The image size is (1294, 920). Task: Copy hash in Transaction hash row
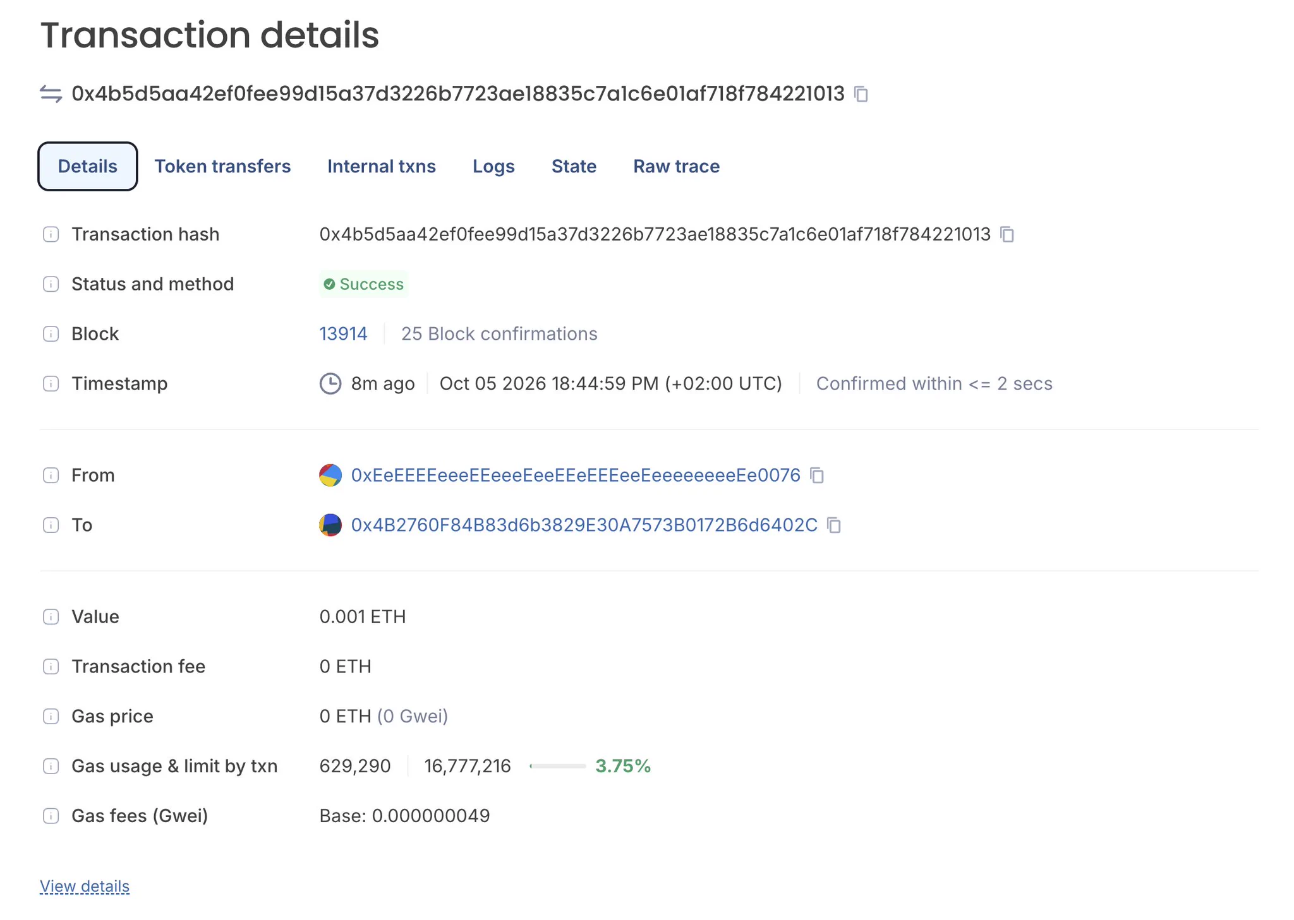(x=1007, y=234)
